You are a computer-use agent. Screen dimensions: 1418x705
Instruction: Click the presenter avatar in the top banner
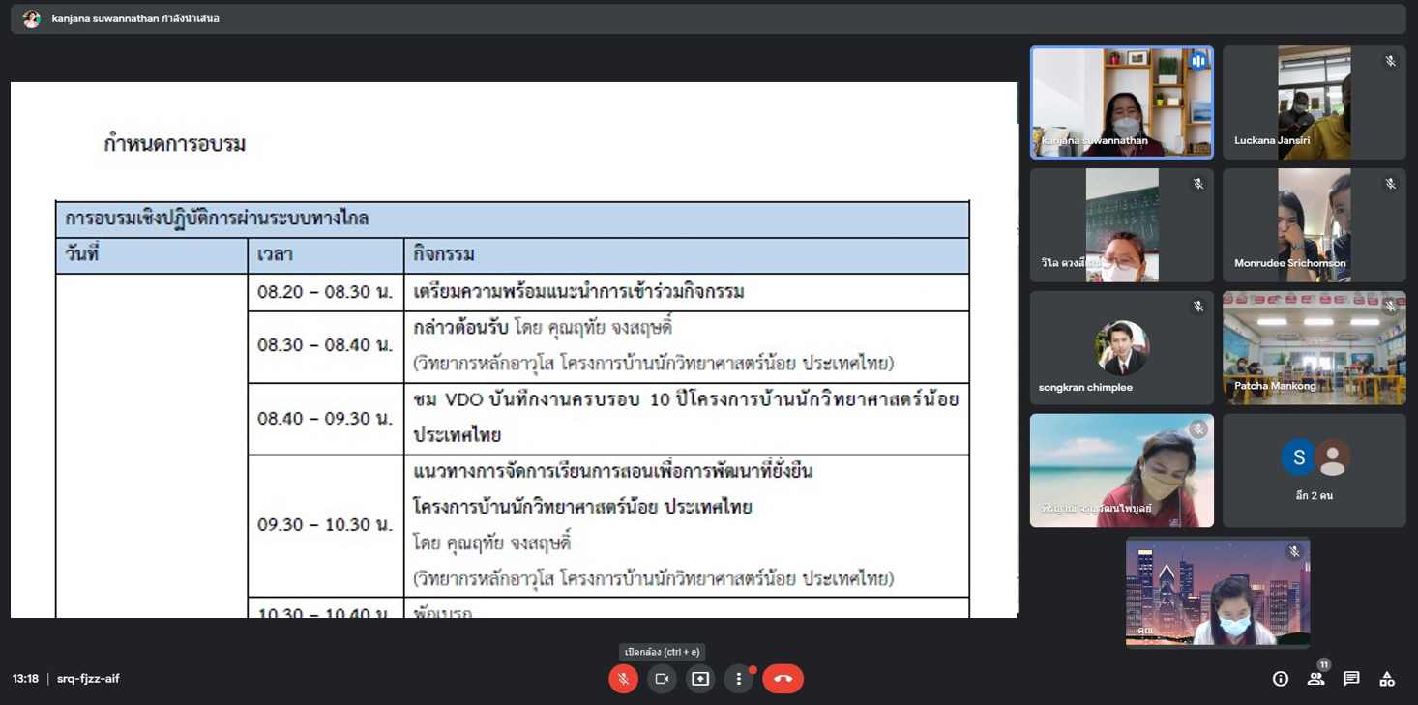(x=32, y=18)
